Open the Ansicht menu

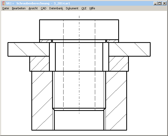click(33, 8)
